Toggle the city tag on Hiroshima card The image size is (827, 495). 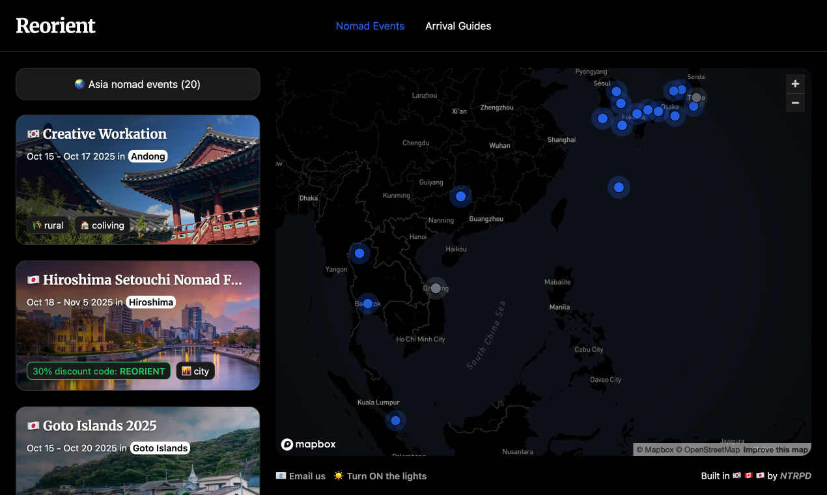(195, 371)
